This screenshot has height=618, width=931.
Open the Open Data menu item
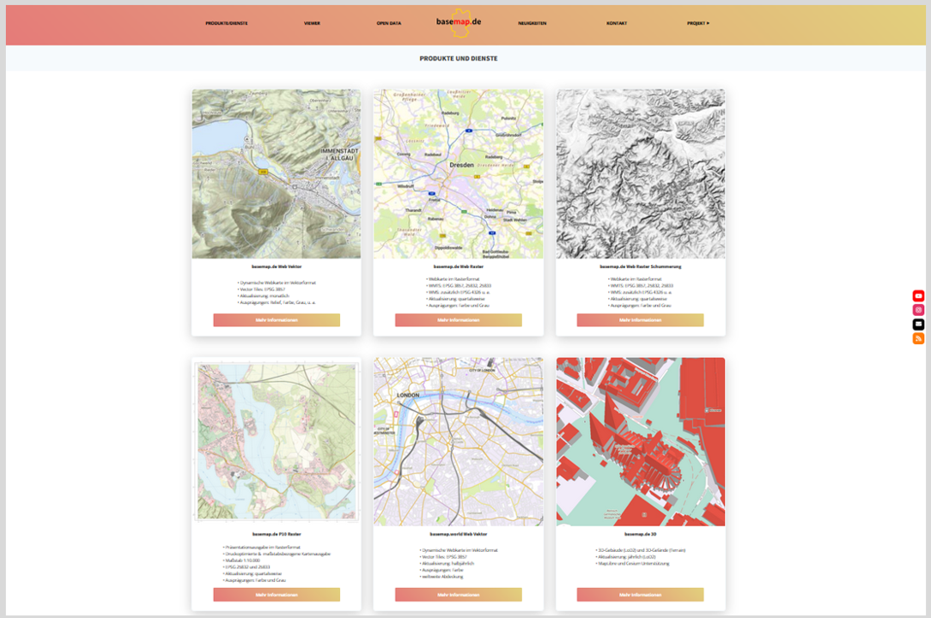pos(388,23)
